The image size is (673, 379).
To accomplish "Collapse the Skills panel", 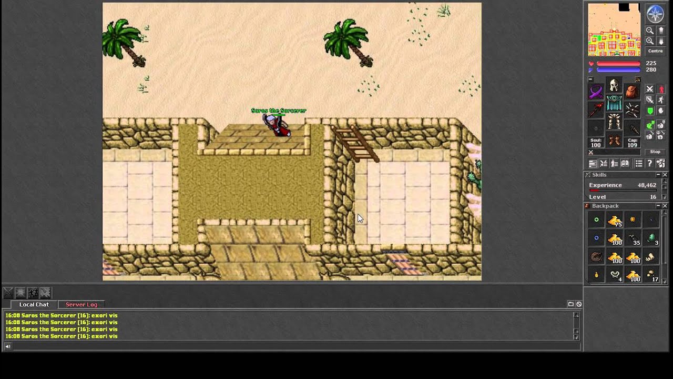I will tap(658, 175).
